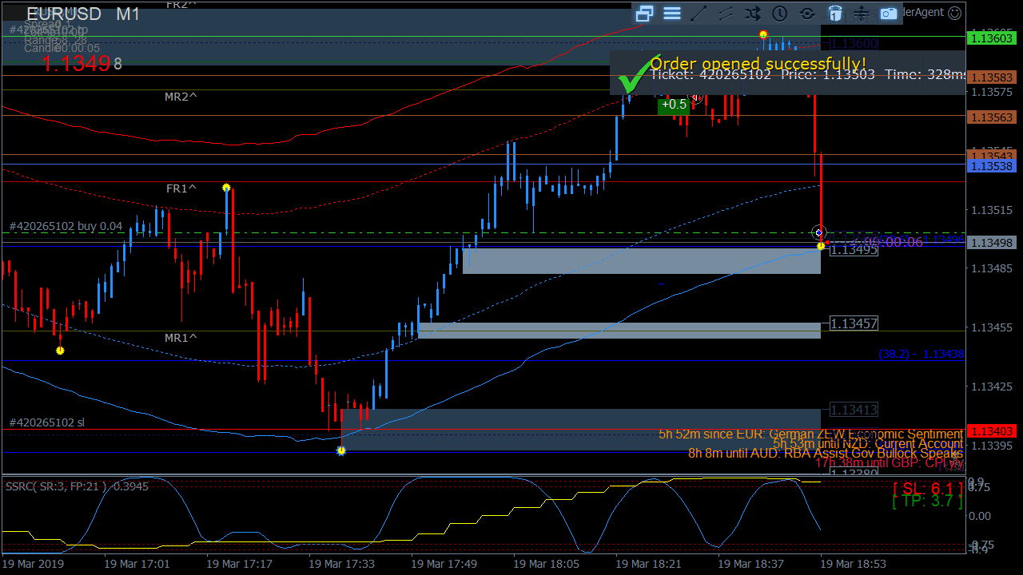
Task: Click the clock icon in toolbar
Action: (x=780, y=13)
